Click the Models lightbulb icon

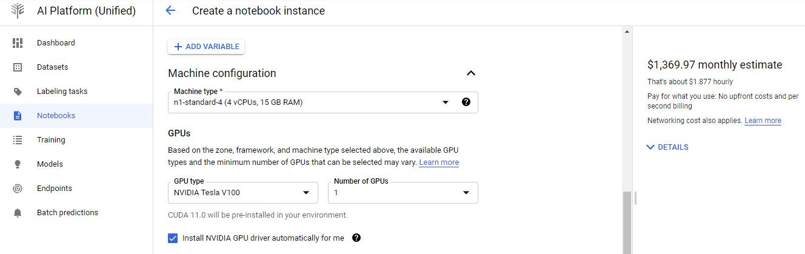pos(18,164)
